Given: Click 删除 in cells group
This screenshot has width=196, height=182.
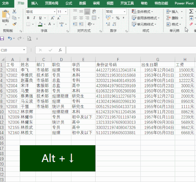Looking at the screenshot, I should tap(175, 18).
